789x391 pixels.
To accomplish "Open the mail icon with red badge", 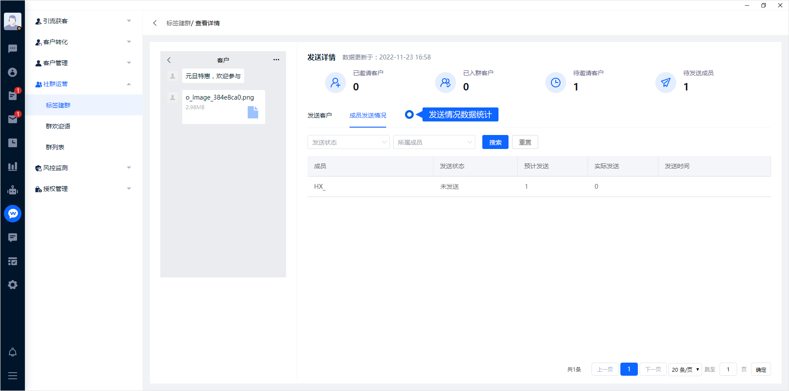I will point(13,119).
